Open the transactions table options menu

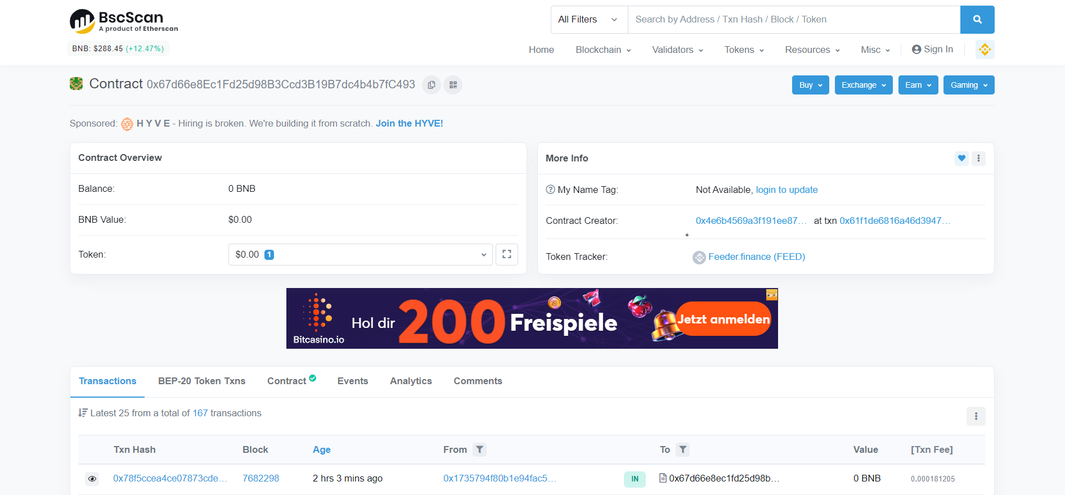(976, 416)
